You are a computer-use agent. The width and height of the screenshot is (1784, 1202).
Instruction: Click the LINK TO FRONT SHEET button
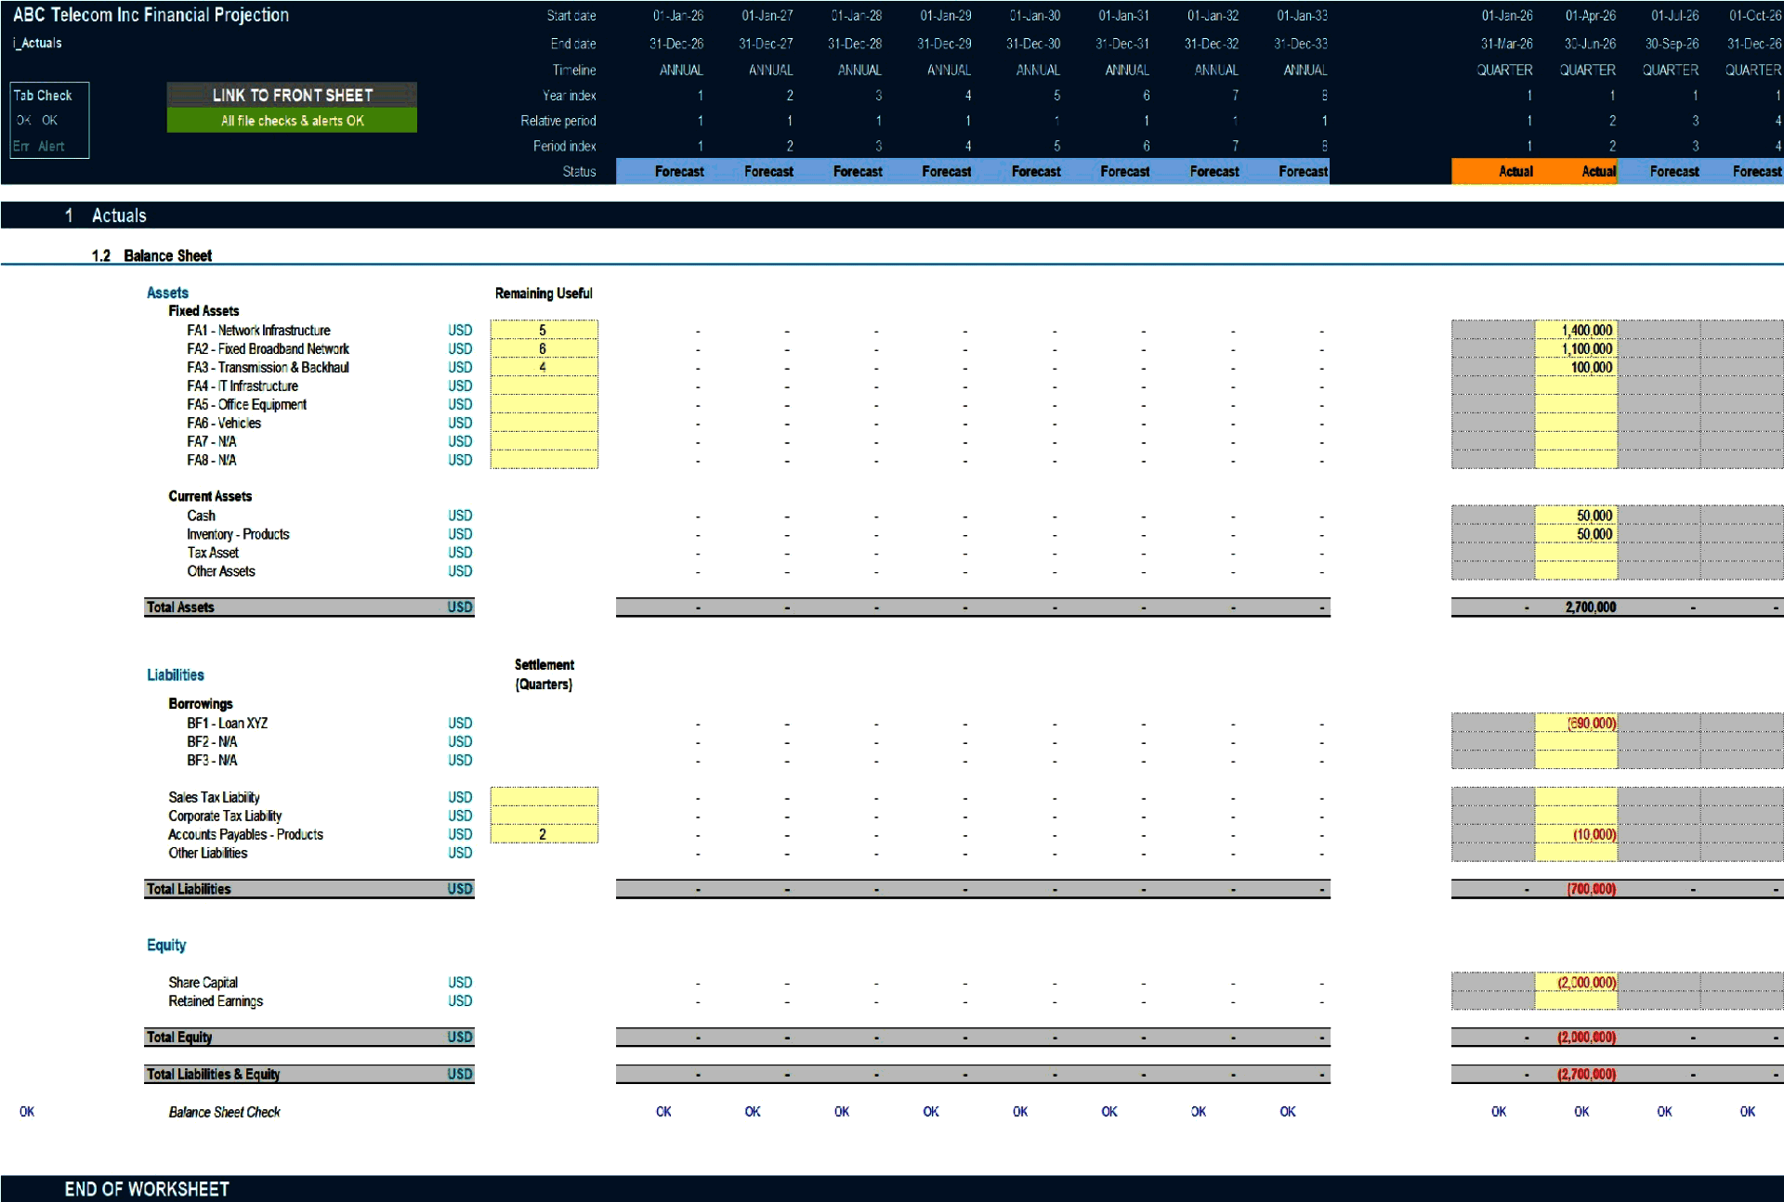[x=291, y=95]
